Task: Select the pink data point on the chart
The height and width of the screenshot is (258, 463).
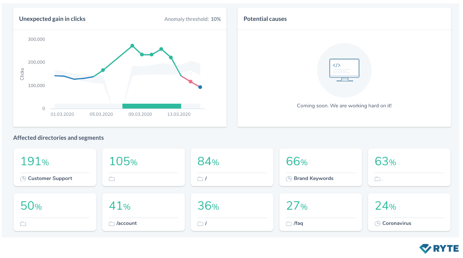Action: click(x=191, y=82)
